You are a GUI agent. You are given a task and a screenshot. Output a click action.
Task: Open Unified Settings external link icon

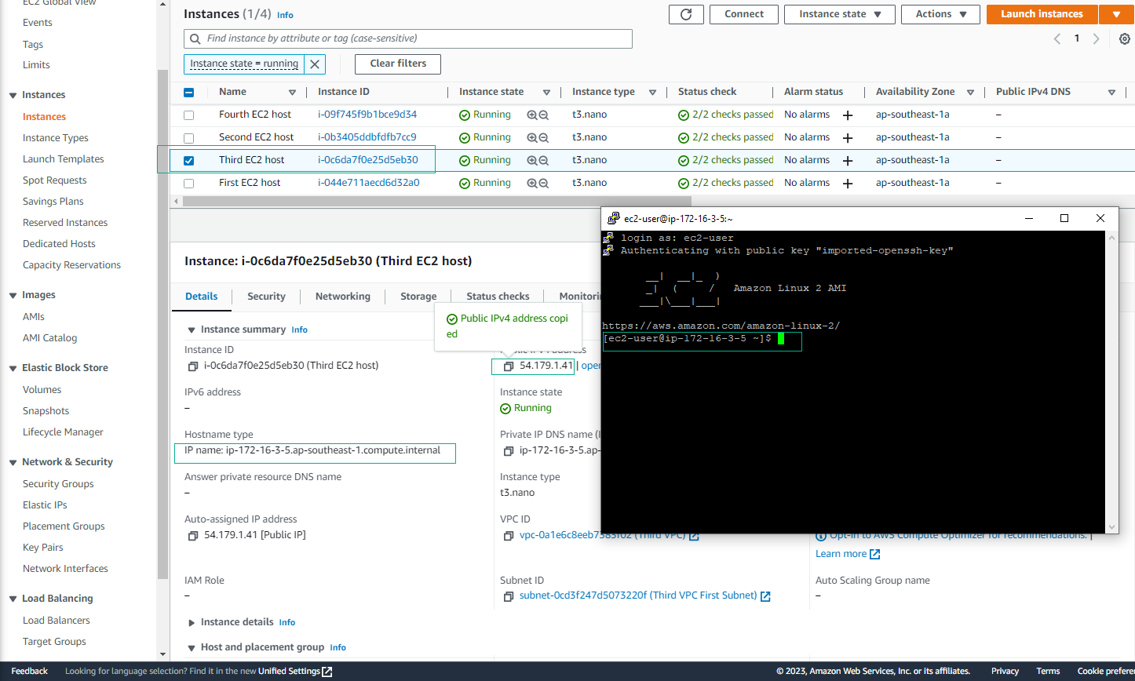point(327,672)
